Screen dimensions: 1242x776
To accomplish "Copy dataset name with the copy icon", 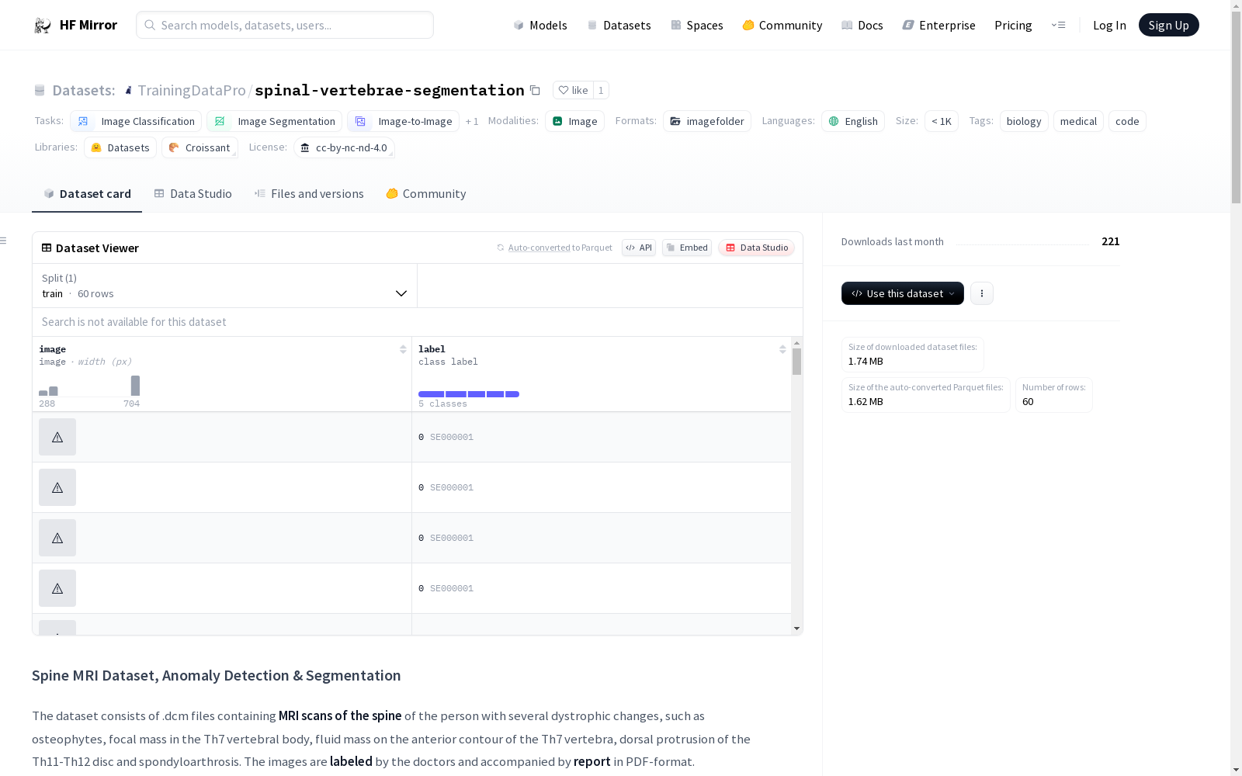I will (x=535, y=90).
